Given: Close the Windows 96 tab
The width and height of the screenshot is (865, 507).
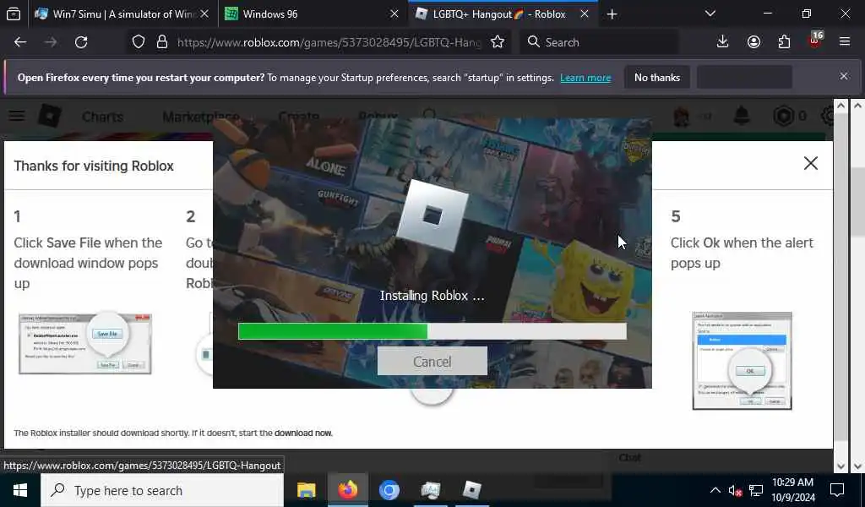Looking at the screenshot, I should [394, 14].
